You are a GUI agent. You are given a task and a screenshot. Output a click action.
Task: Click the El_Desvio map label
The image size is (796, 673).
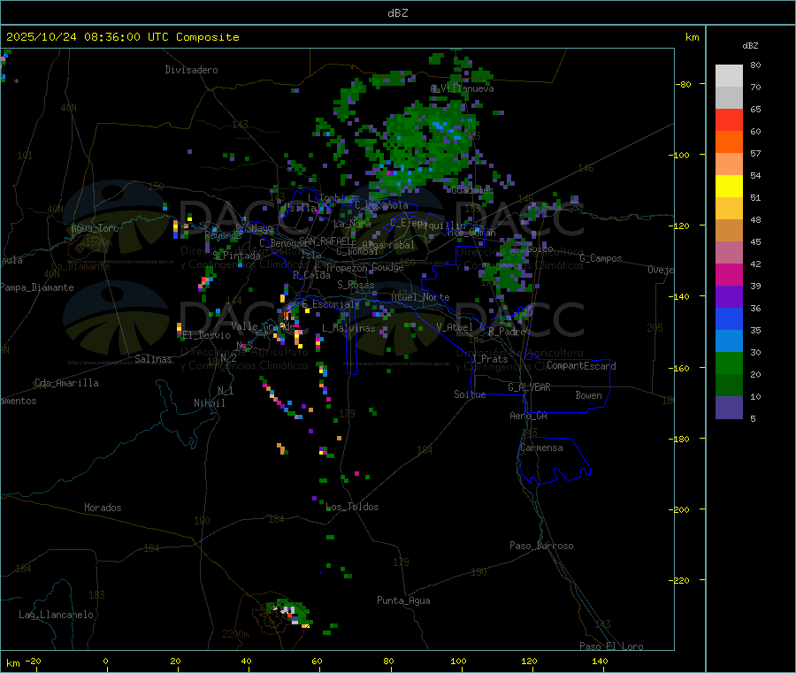click(207, 335)
